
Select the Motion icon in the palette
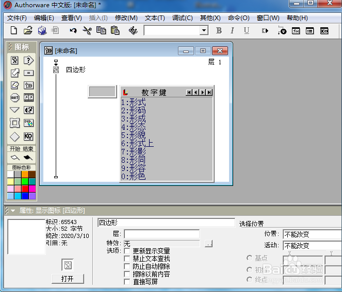pyautogui.click(x=14, y=73)
